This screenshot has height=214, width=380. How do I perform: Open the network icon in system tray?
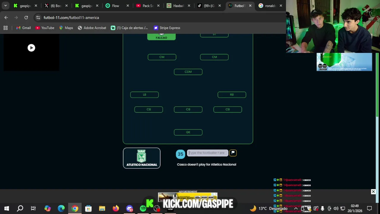tap(343, 208)
